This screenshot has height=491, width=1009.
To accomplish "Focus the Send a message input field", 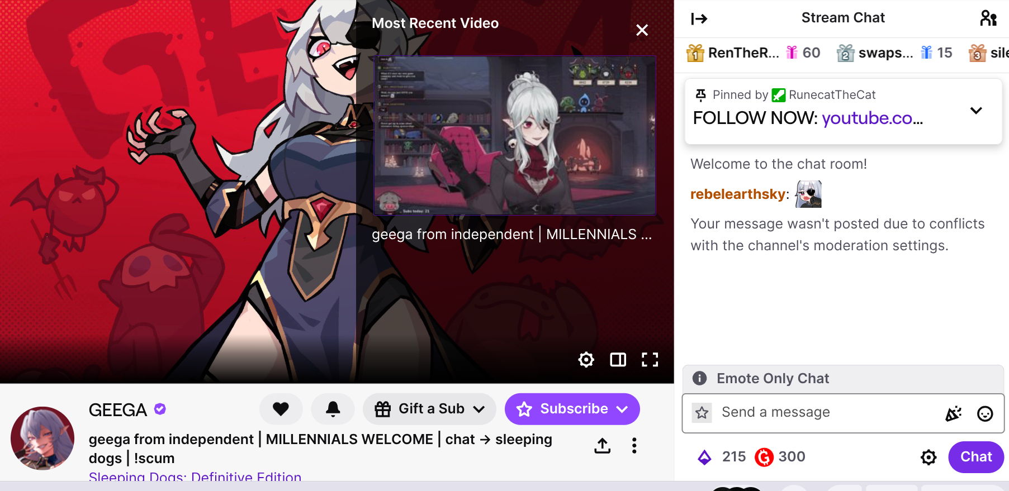I will (827, 413).
